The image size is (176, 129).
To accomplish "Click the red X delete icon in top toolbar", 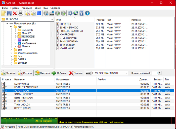I will coord(15,13).
